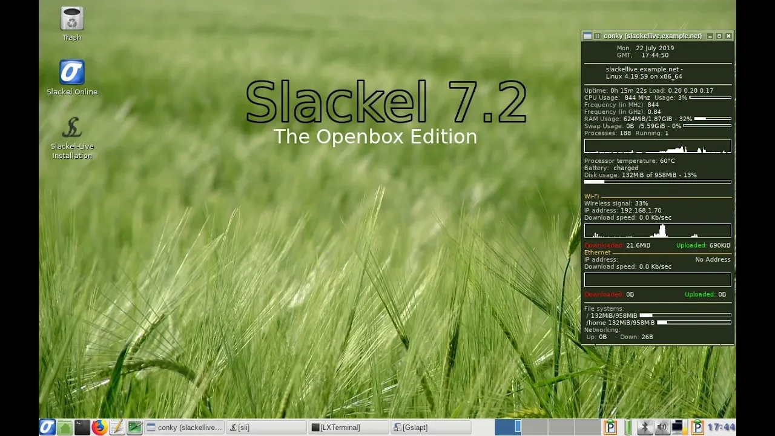Viewport: 775px width, 436px height.
Task: Switch to the second workspace in the pager
Action: pyautogui.click(x=534, y=428)
